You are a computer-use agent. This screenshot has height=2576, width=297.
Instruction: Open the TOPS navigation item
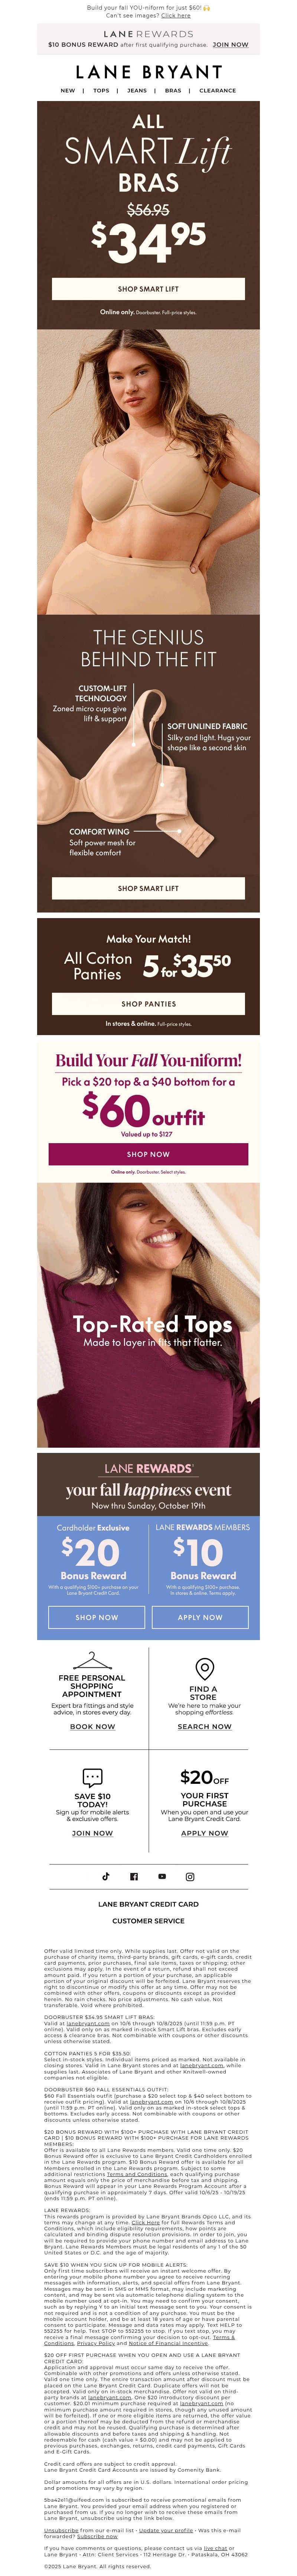coord(101,90)
